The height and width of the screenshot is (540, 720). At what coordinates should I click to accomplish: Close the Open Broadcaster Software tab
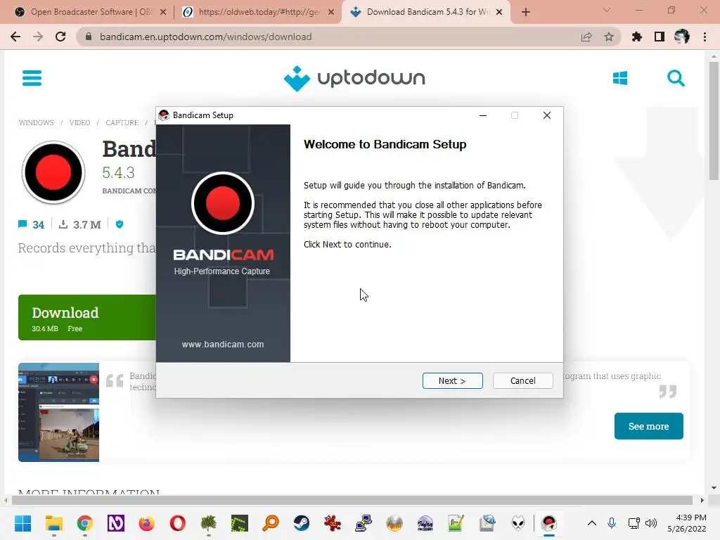(163, 12)
